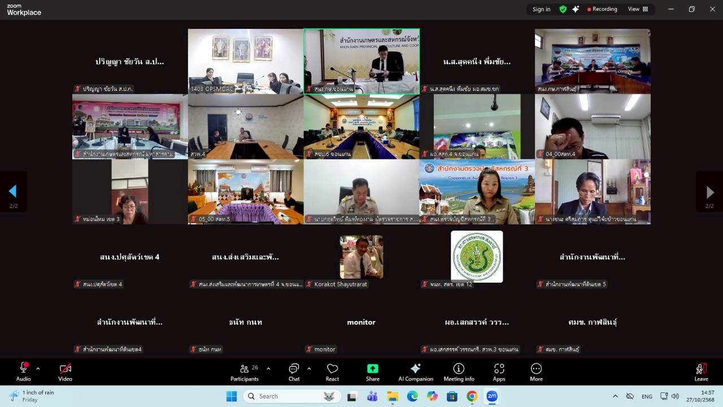
Task: Expand the Participants options arrow
Action: [x=268, y=369]
